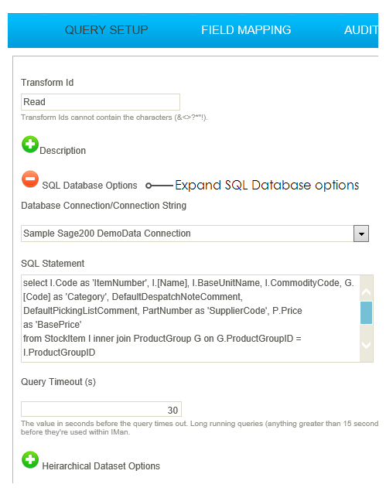Image resolution: width=386 pixels, height=491 pixels.
Task: Expand Heirarchical Dataset Options green plus icon
Action: [30, 460]
